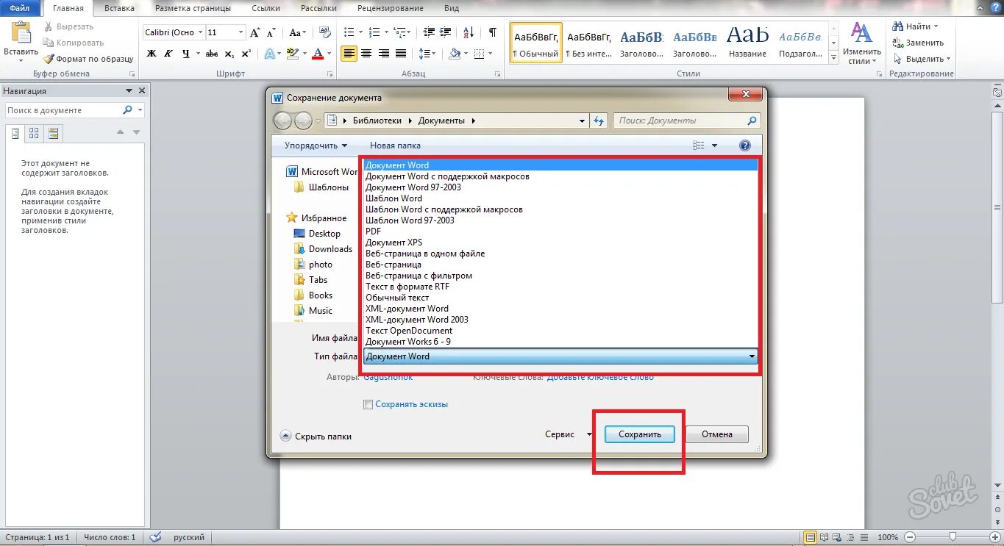
Task: Open Change Styles (Изменить стили)
Action: pyautogui.click(x=861, y=43)
